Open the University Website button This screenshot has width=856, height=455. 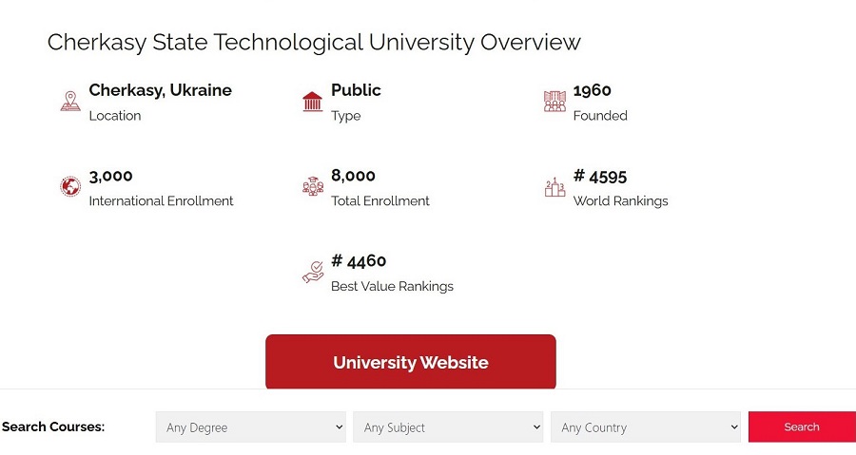point(410,362)
